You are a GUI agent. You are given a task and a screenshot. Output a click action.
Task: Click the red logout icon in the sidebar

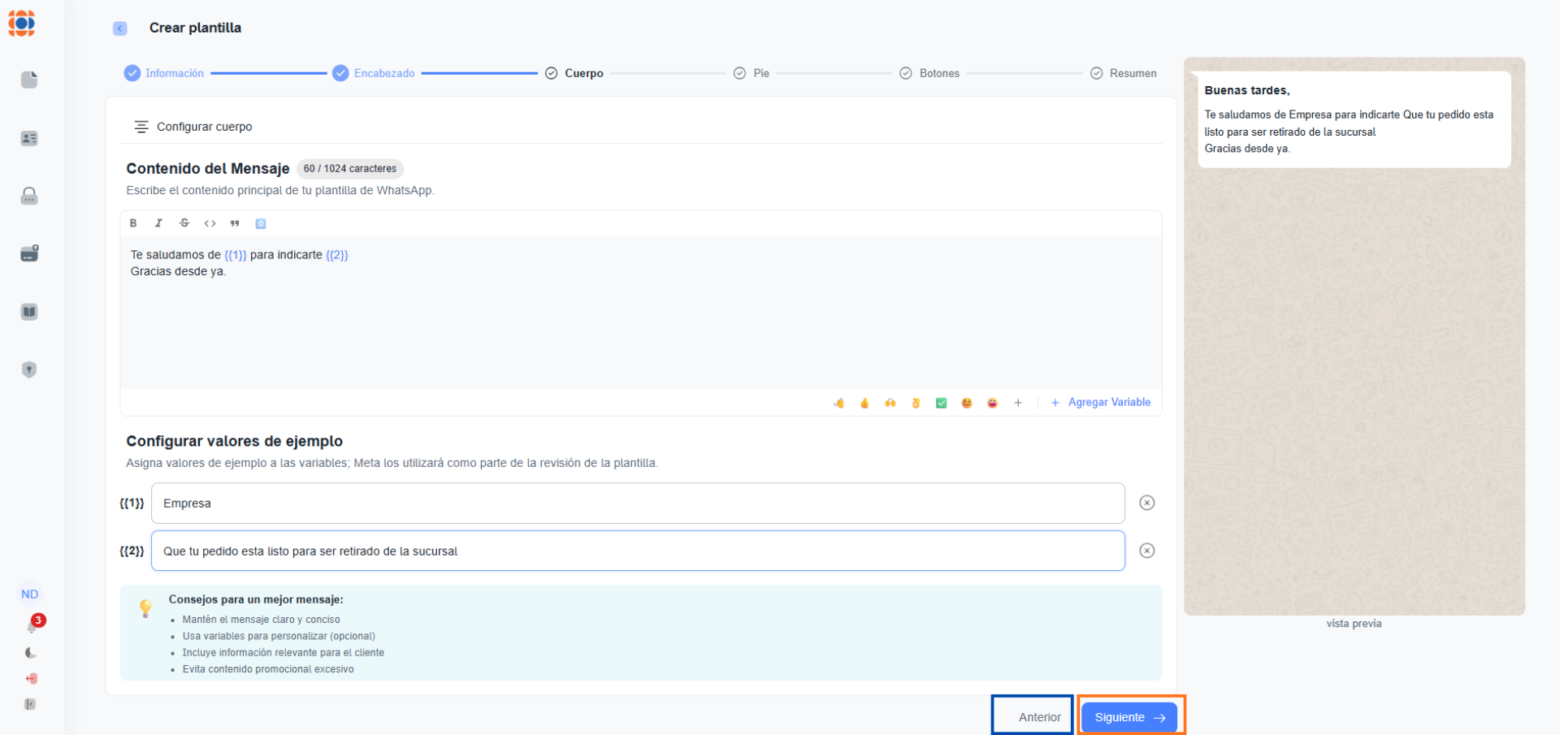(x=31, y=679)
